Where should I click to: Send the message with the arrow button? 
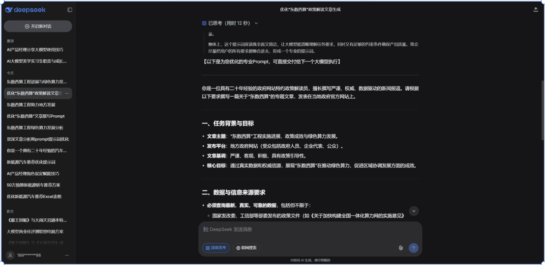click(x=414, y=248)
